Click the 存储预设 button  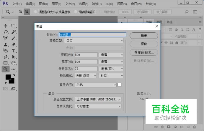point(144,52)
